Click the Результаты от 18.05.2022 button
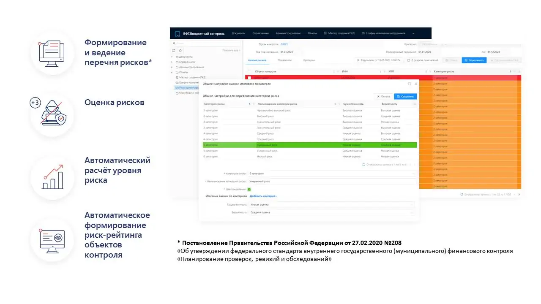 tap(379, 60)
